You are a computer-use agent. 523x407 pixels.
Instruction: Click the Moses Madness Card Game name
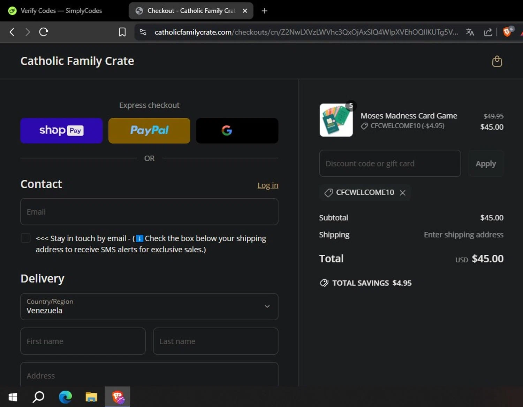pos(409,116)
